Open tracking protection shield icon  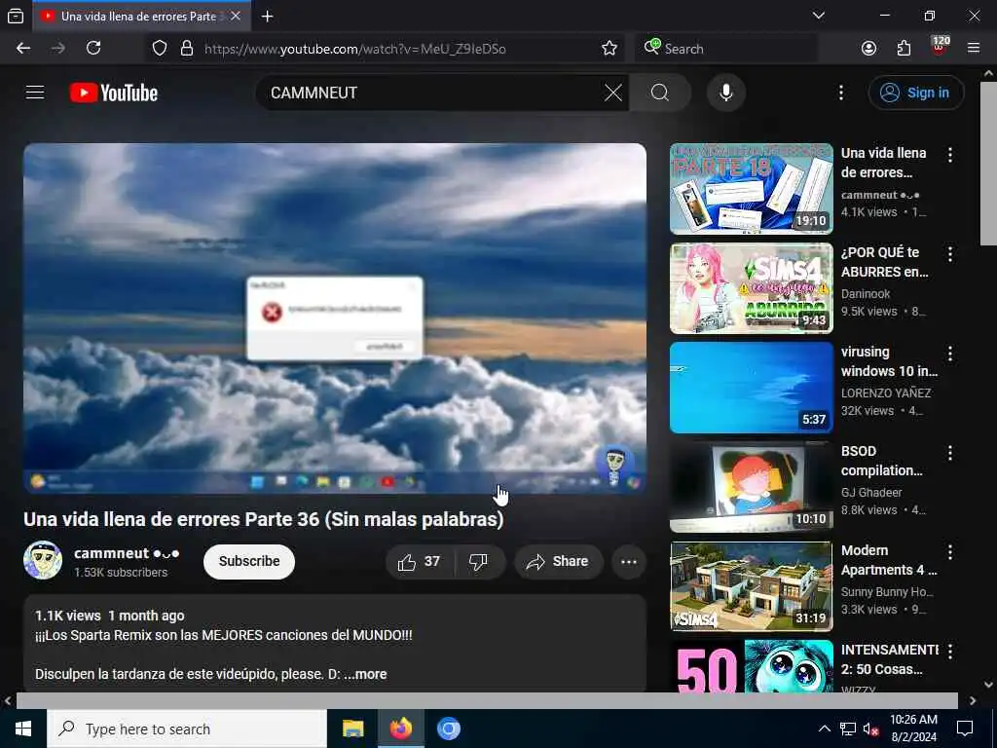coord(160,49)
